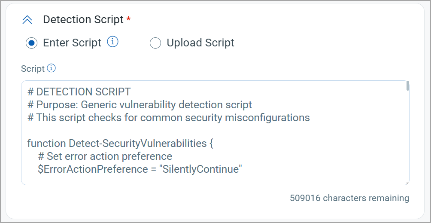This screenshot has height=223, width=431.
Task: Open the info icon beside Script label
Action: pos(52,68)
